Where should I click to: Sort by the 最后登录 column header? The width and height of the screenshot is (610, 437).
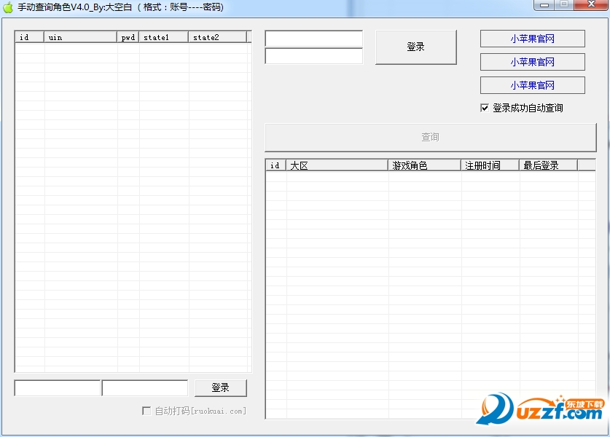coord(548,165)
